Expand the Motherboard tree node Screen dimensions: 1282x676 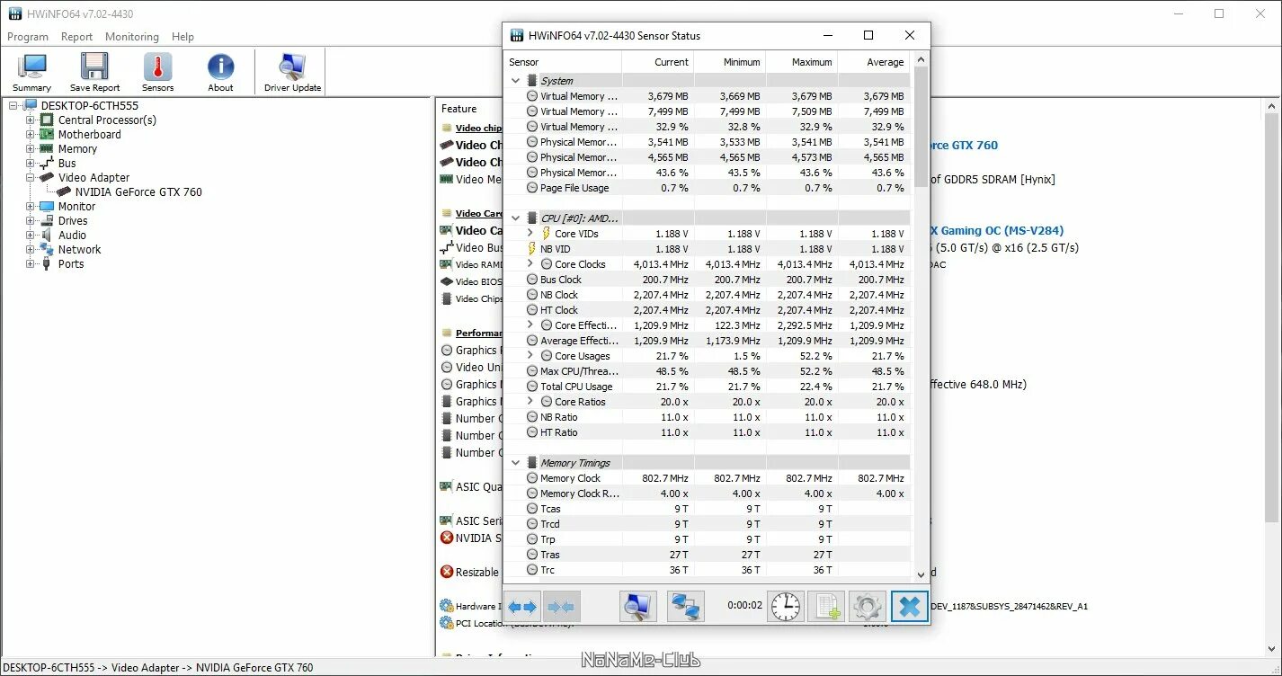[31, 135]
